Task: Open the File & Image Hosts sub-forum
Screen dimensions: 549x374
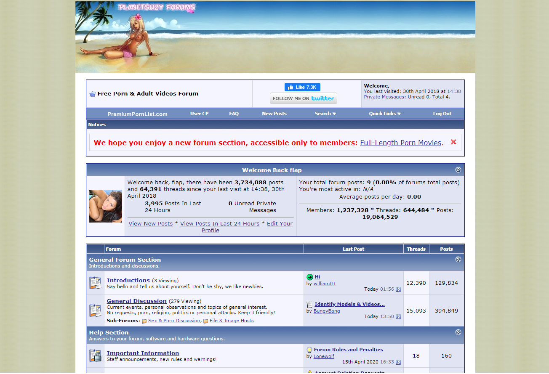Action: 232,321
